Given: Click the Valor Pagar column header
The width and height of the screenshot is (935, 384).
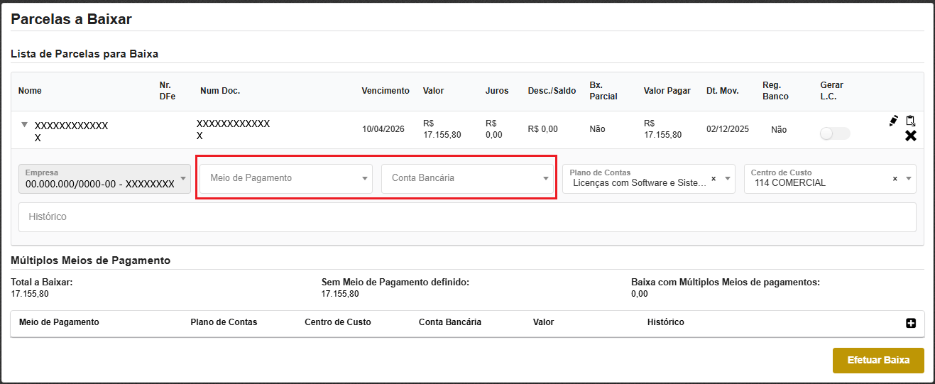Looking at the screenshot, I should [667, 91].
